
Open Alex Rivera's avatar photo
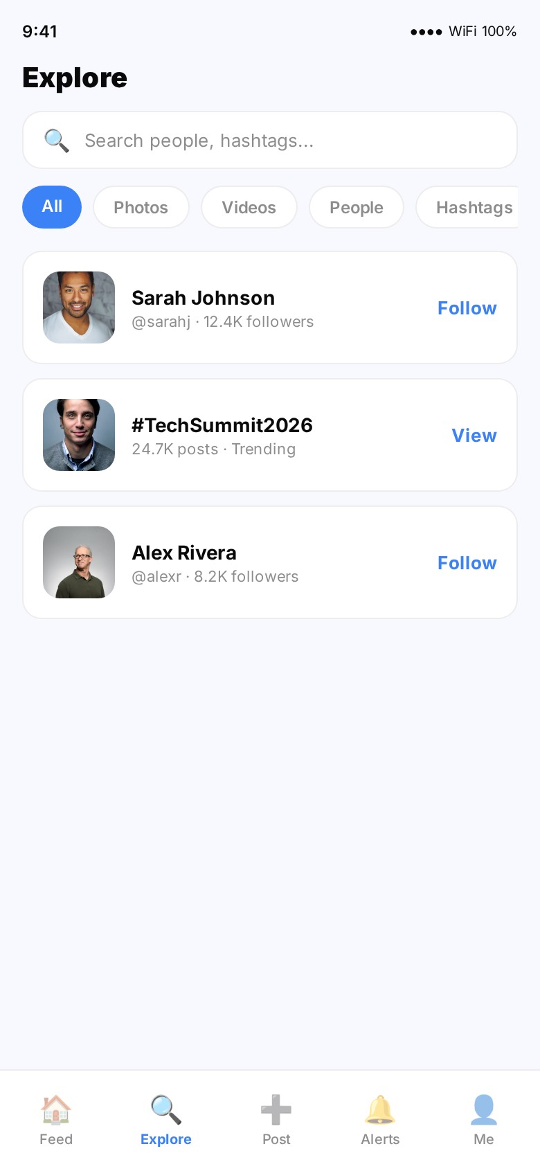pos(79,562)
